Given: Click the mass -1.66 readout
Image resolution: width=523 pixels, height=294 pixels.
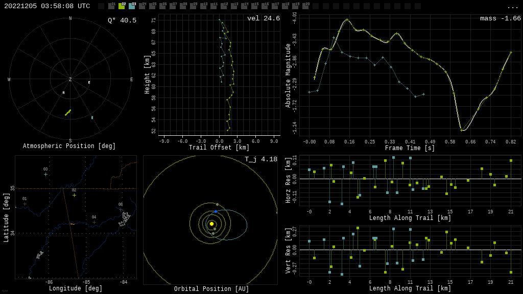Looking at the screenshot, I should pos(500,18).
